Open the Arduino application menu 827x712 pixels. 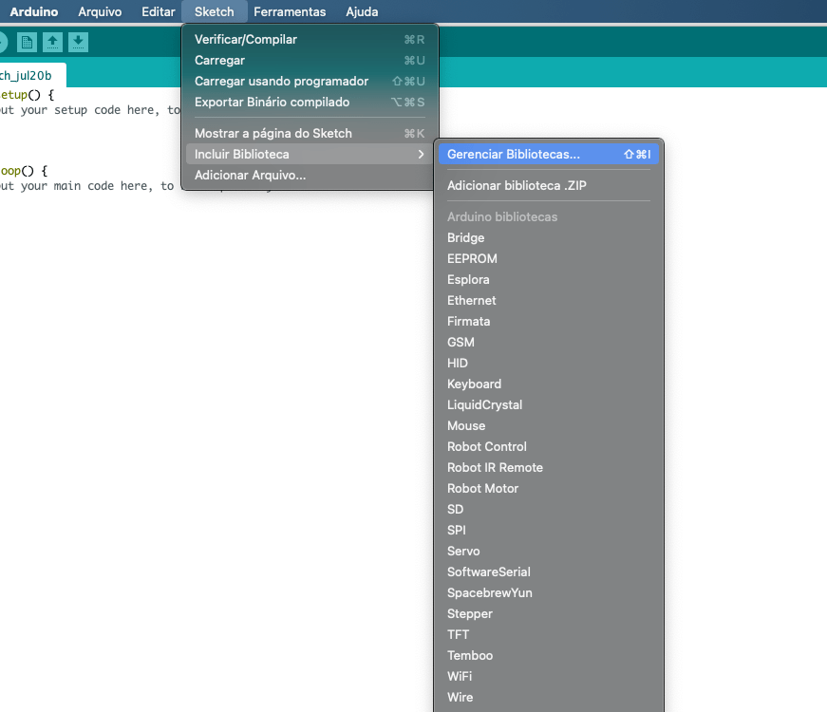point(34,11)
